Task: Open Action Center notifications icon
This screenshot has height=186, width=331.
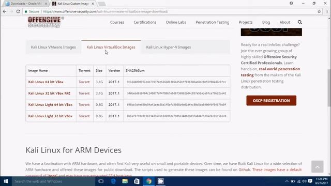Action: [310, 181]
